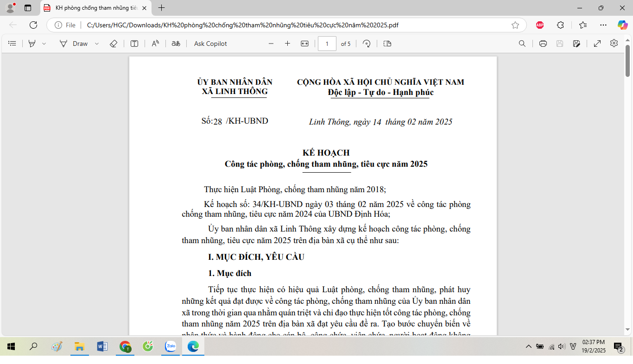Rotate the PDF page
The width and height of the screenshot is (633, 364).
367,44
